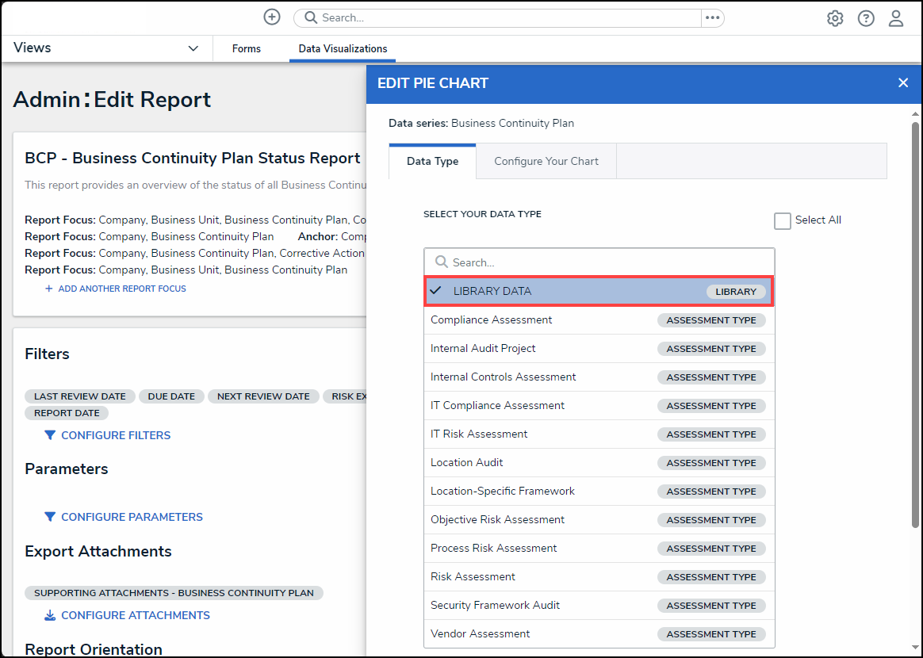This screenshot has width=923, height=658.
Task: Click Add Another Report Focus link
Action: click(x=121, y=289)
